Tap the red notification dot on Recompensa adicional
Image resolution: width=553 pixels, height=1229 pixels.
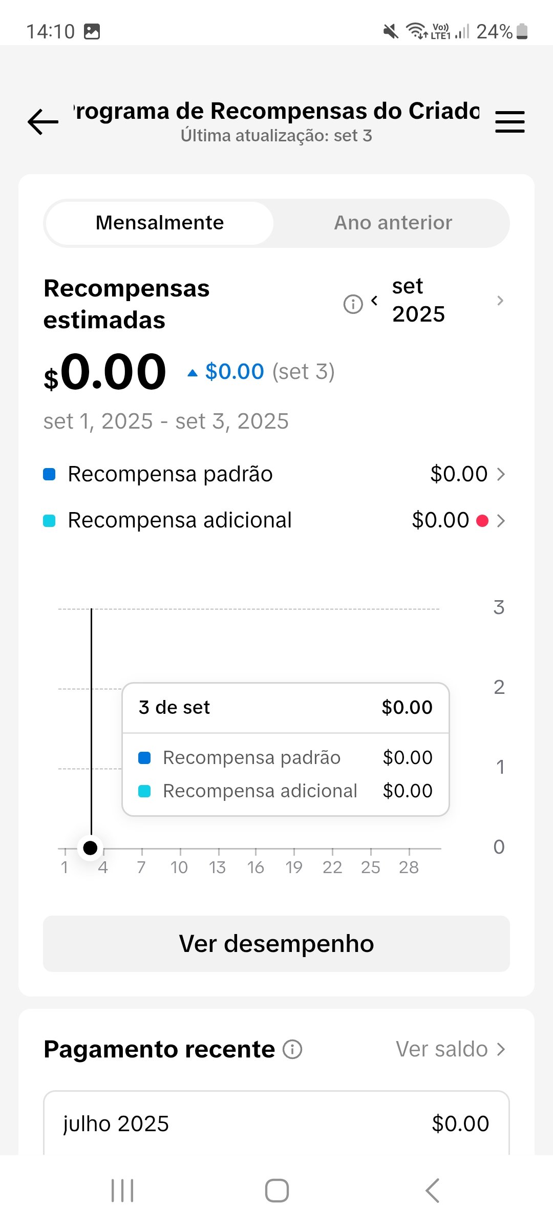coord(482,521)
